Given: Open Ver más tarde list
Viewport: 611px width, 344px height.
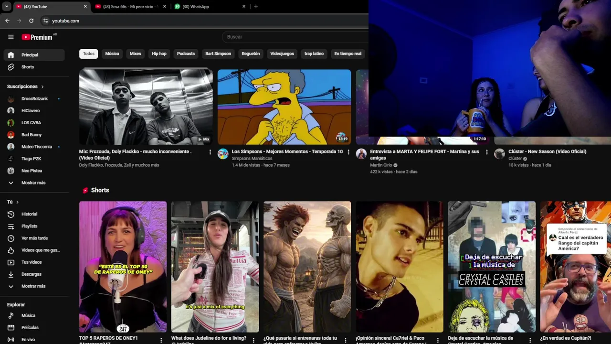Looking at the screenshot, I should pos(33,238).
